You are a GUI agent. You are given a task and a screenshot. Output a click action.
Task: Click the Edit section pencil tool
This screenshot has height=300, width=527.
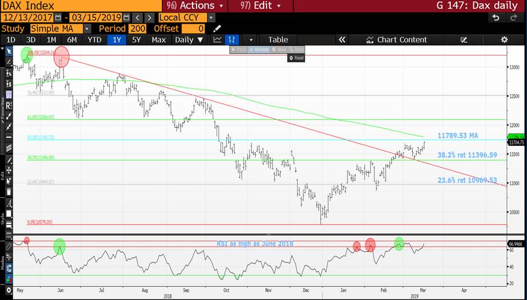point(9,160)
